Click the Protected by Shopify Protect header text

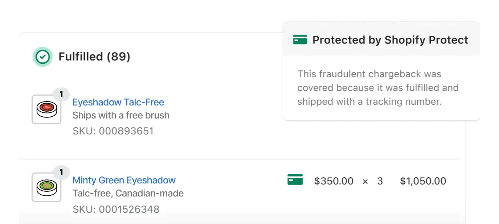click(391, 40)
